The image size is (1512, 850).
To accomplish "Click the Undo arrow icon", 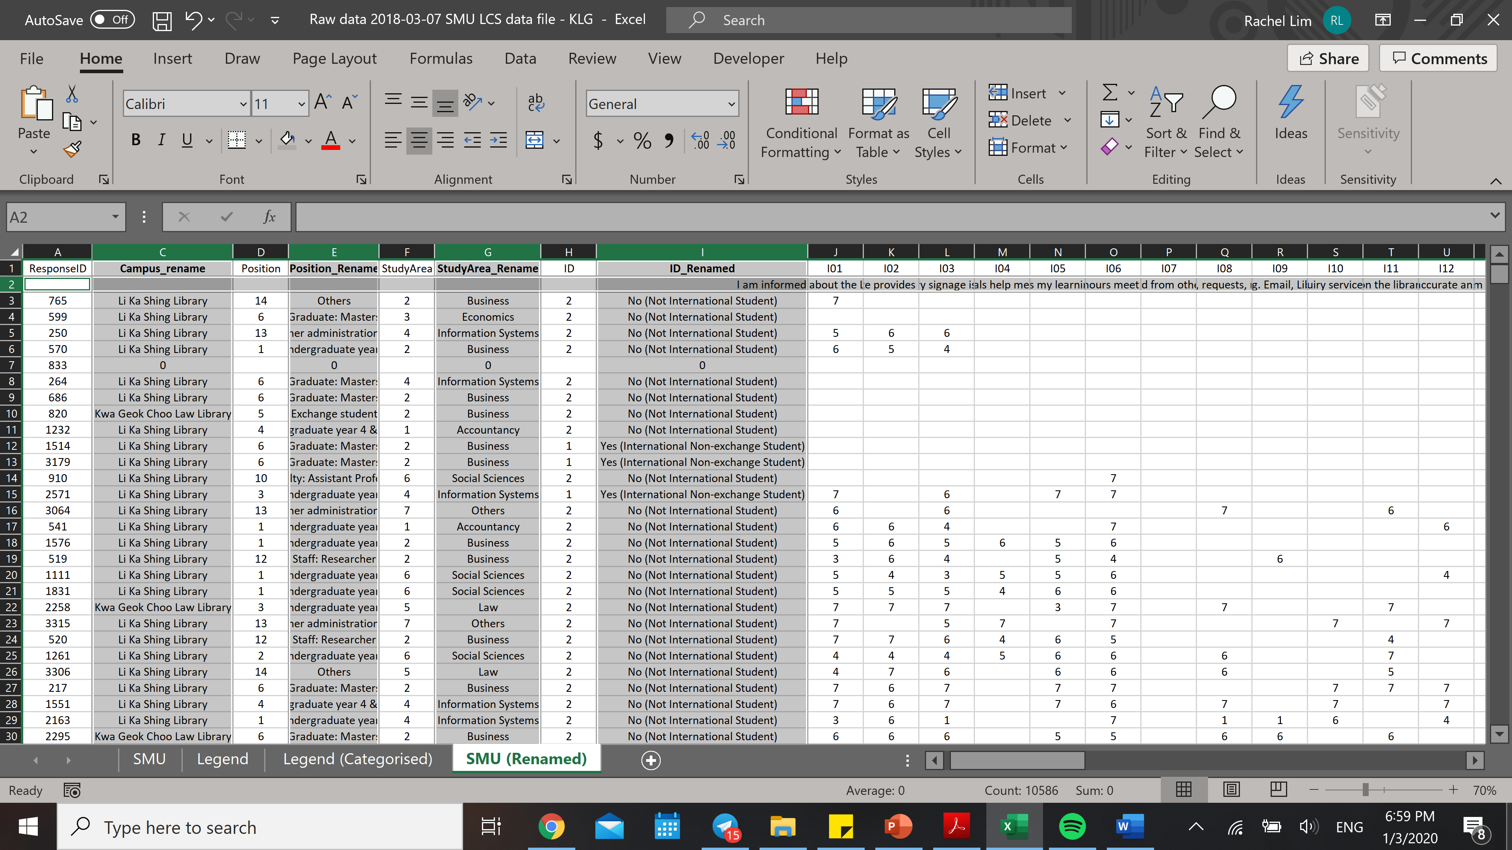I will coord(193,20).
